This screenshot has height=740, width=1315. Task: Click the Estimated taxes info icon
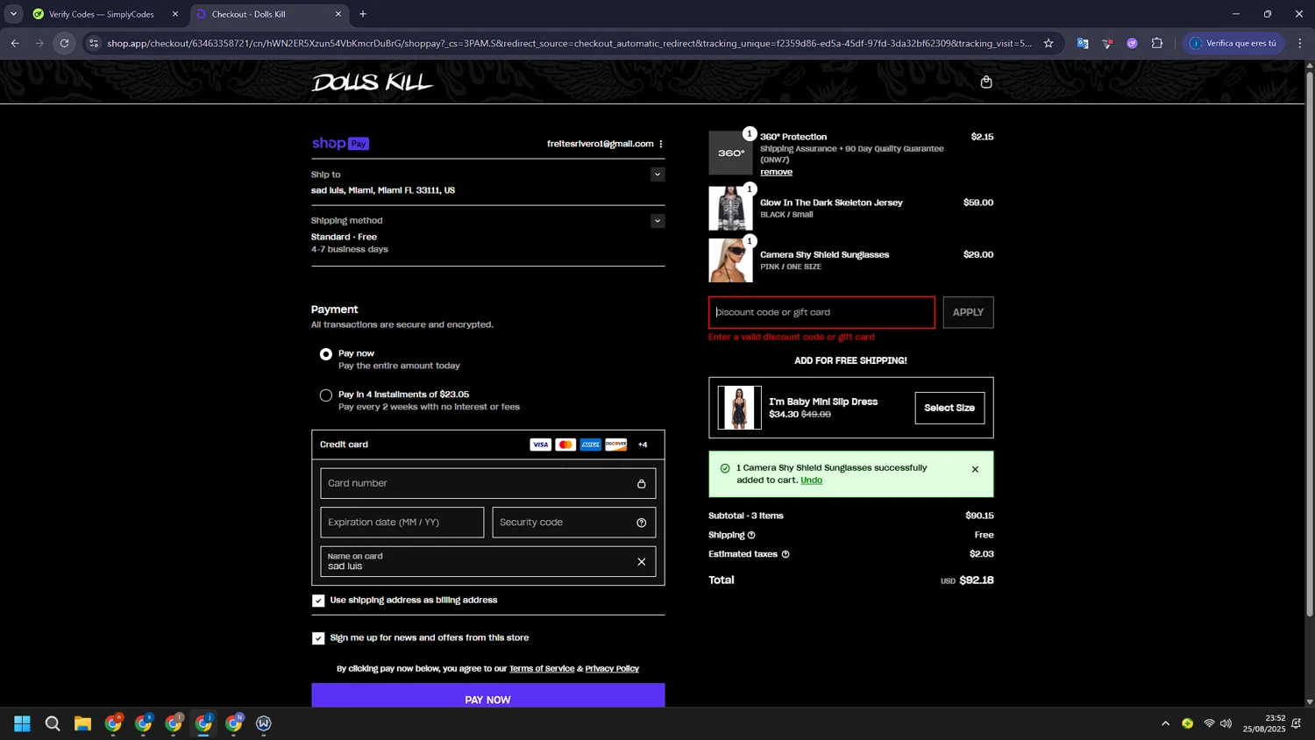point(785,554)
